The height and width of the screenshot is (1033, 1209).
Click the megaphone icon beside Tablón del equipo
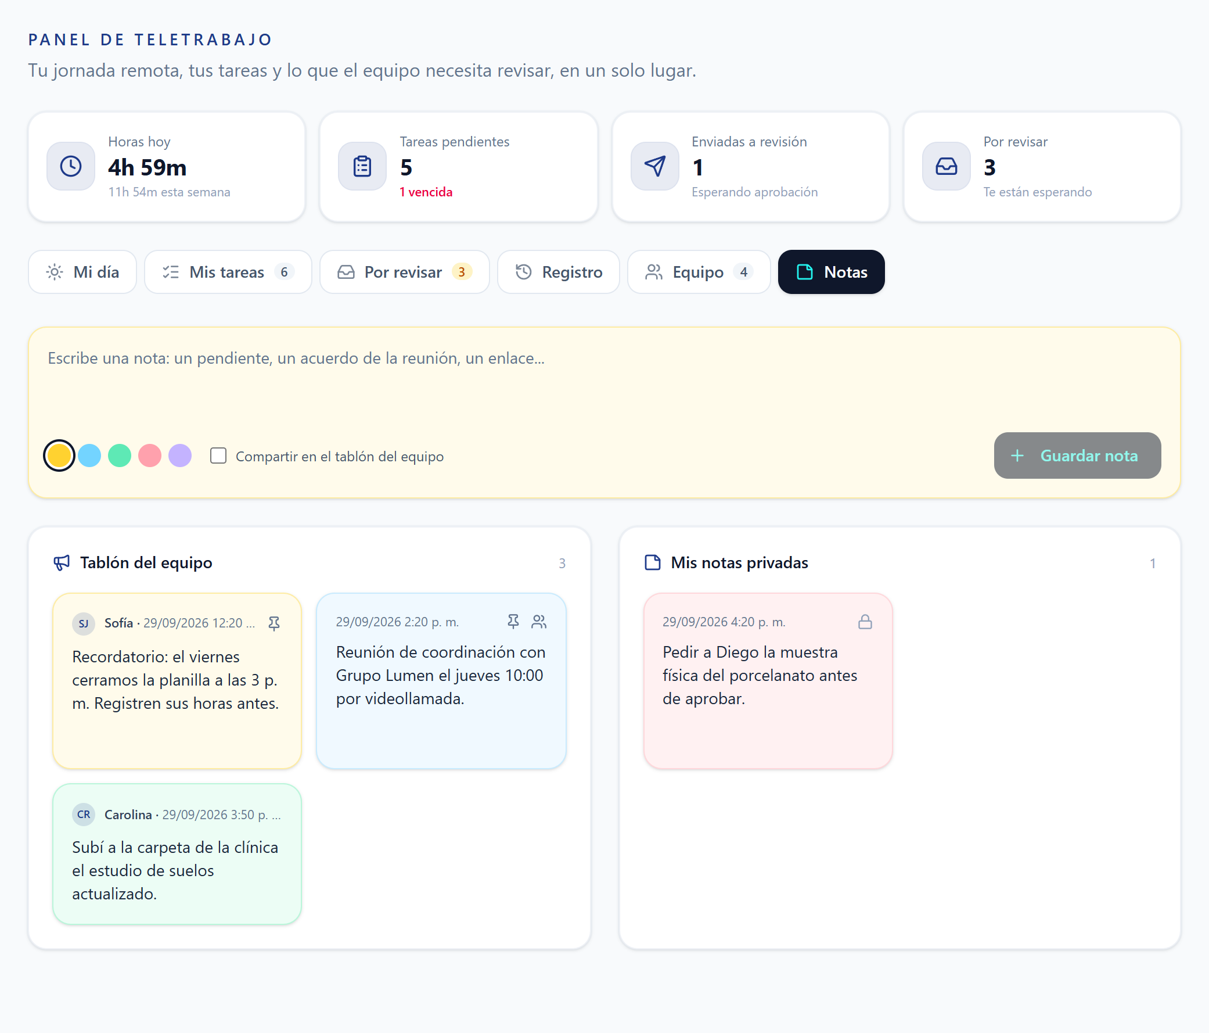click(62, 562)
